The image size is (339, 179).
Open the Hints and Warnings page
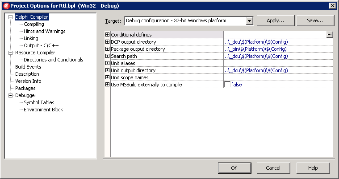(x=45, y=31)
